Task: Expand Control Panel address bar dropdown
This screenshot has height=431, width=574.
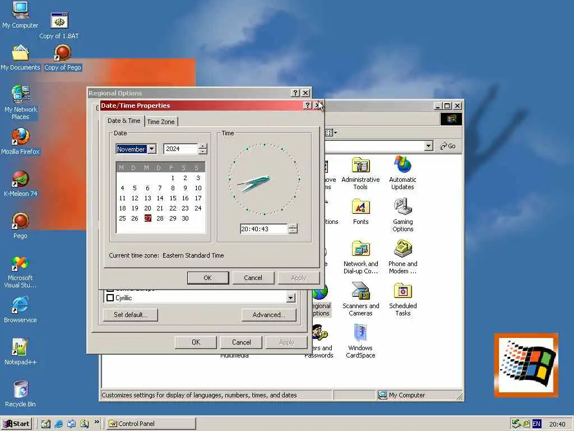Action: 429,146
